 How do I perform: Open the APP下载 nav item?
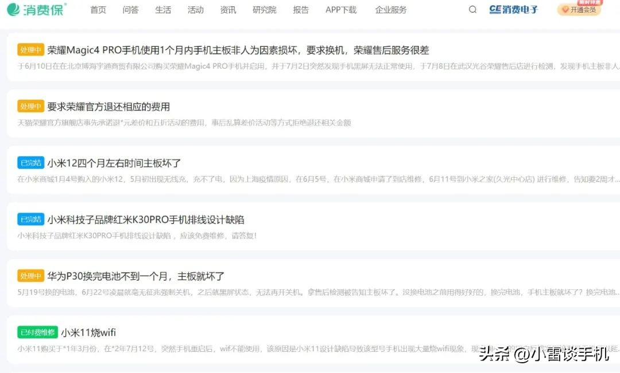[341, 10]
